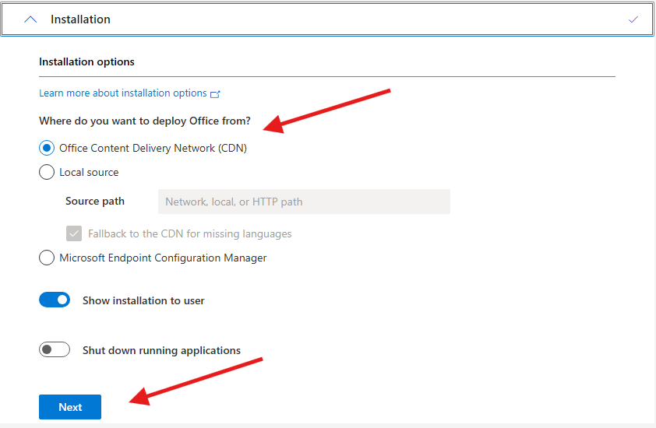The image size is (656, 428).
Task: Open Learn more about installation options link
Action: tap(123, 93)
